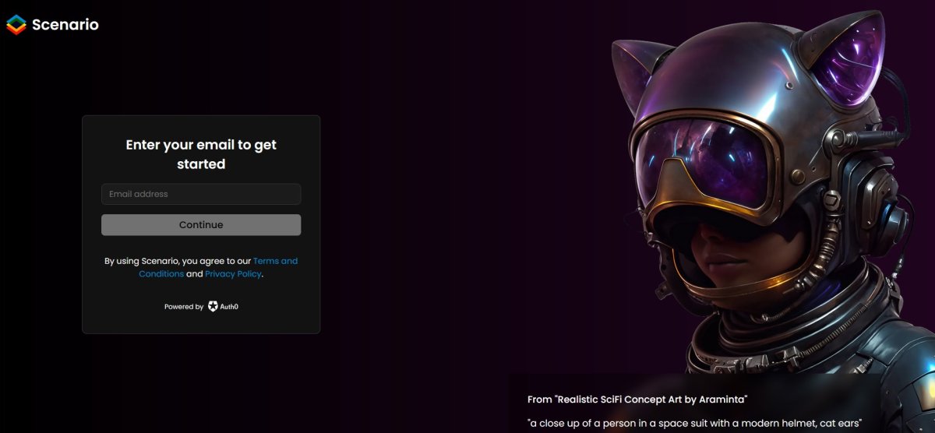Click the "Powered by" text
The image size is (935, 433).
tap(184, 307)
